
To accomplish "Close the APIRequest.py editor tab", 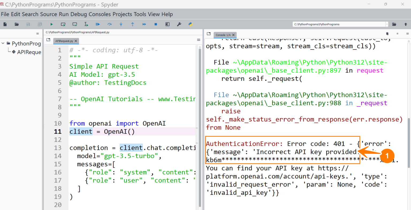I will [x=76, y=41].
